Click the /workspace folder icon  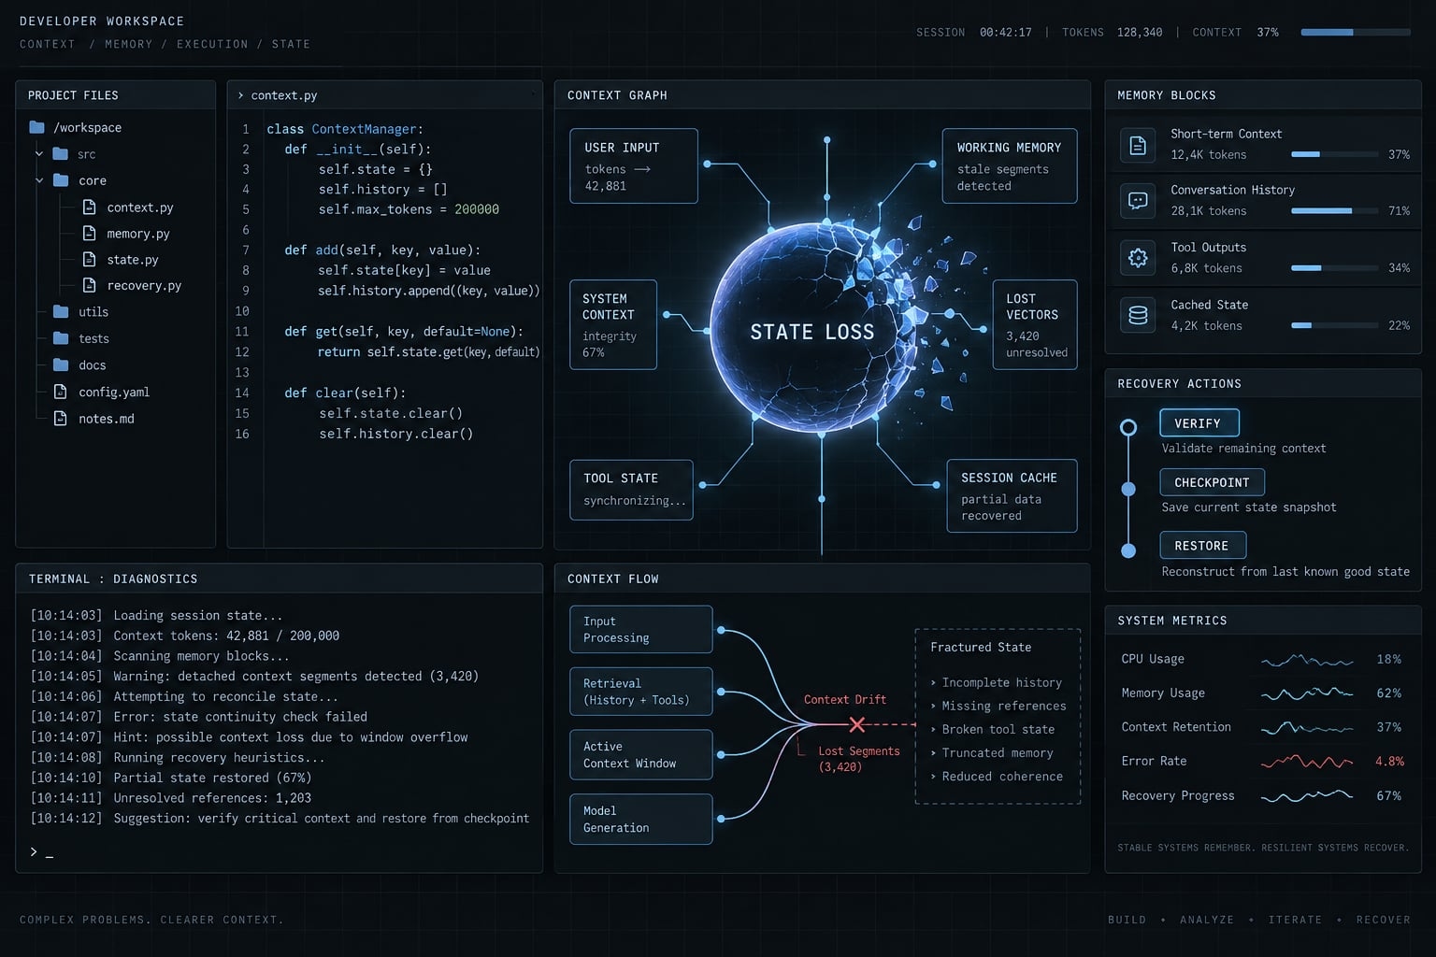tap(37, 127)
